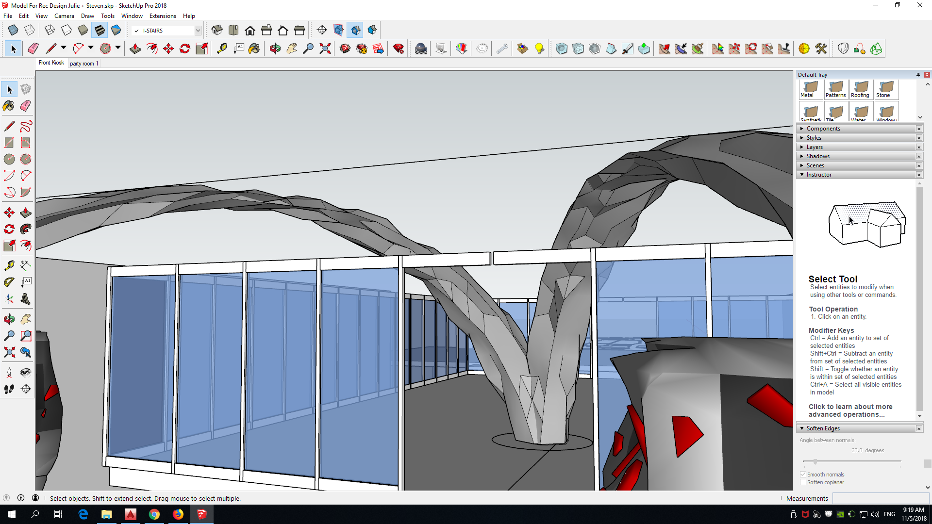The width and height of the screenshot is (932, 524).
Task: Enable Soften coplanar checkbox
Action: (x=803, y=482)
